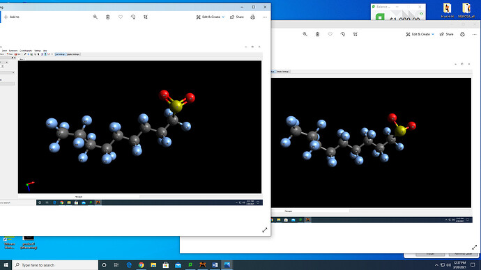Expand Edit & Create dropdown in the front window
481x270 pixels.
point(211,17)
